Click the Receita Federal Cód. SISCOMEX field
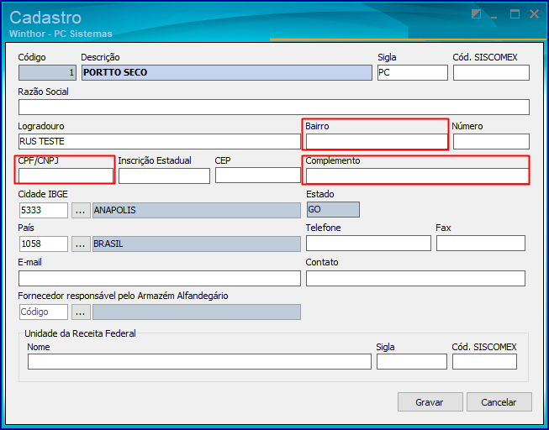 click(484, 361)
